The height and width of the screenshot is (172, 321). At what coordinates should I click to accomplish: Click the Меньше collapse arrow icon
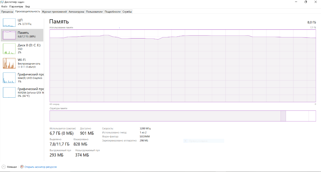[3, 167]
